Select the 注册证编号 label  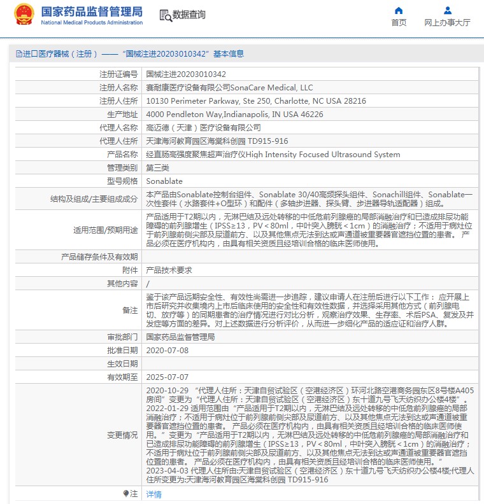tap(118, 74)
